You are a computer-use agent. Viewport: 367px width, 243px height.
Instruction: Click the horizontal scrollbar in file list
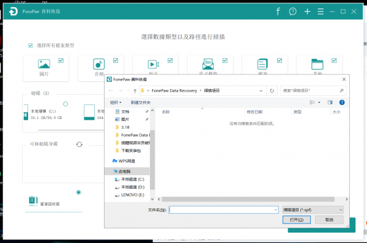[248, 199]
